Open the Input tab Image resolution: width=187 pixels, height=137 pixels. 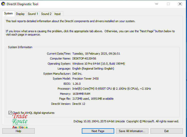point(57,14)
